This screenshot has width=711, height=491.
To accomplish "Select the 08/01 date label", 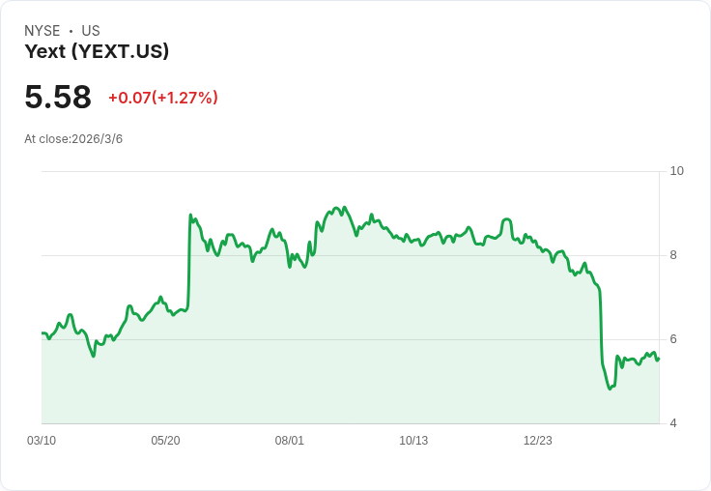I will pyautogui.click(x=290, y=441).
